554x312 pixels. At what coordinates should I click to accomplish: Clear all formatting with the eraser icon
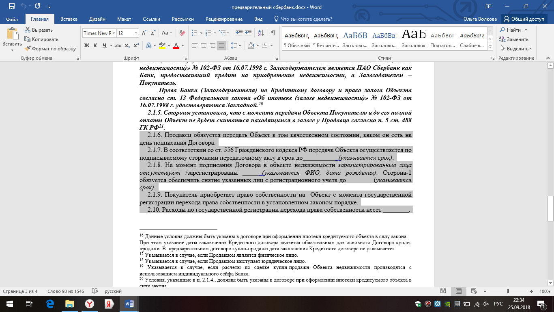[x=182, y=33]
